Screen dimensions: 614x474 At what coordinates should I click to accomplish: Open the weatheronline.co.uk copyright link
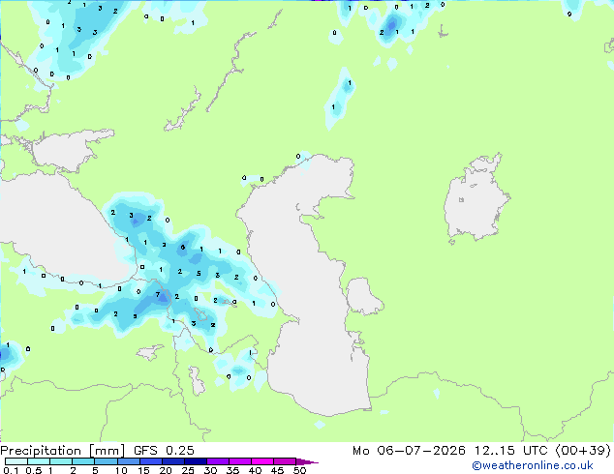click(532, 465)
